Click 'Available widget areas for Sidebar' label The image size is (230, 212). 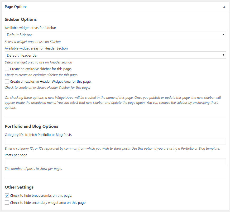(x=30, y=28)
